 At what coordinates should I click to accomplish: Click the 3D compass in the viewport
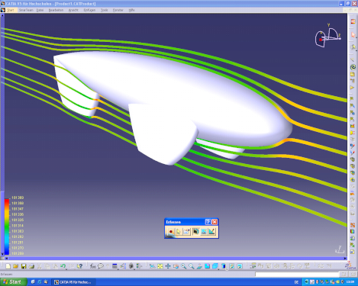click(327, 36)
